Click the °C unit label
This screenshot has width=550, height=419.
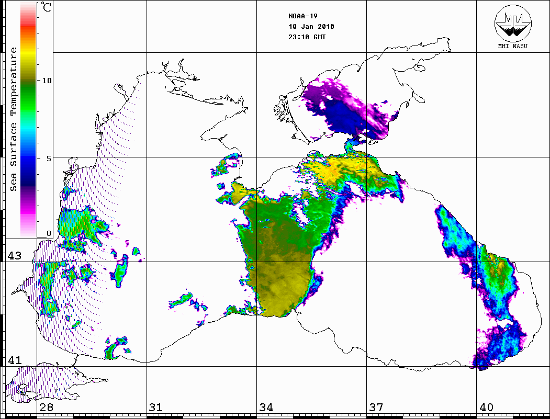pos(46,7)
